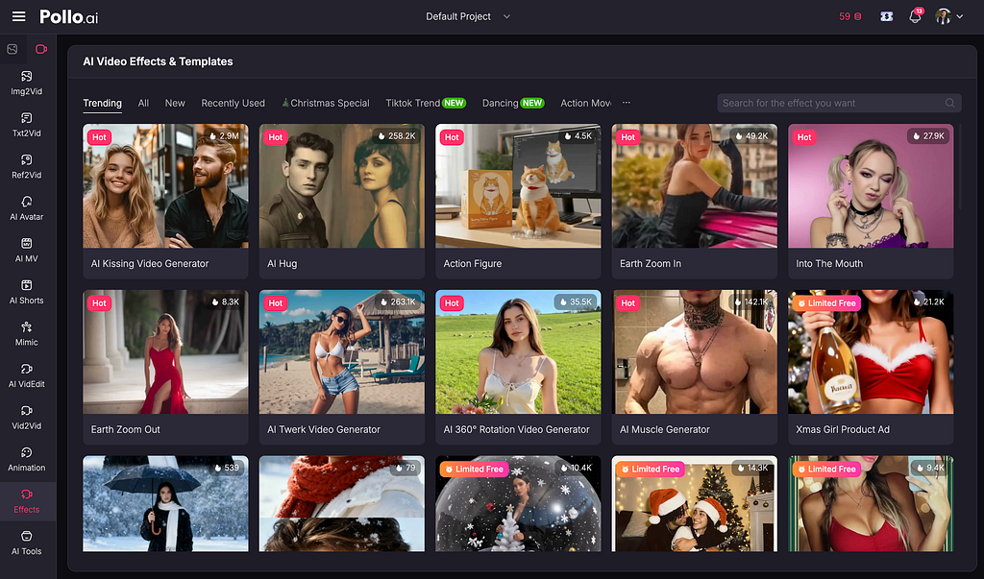
Task: Click the 'Xmas Girl Product Ad' title text
Action: [x=843, y=430]
